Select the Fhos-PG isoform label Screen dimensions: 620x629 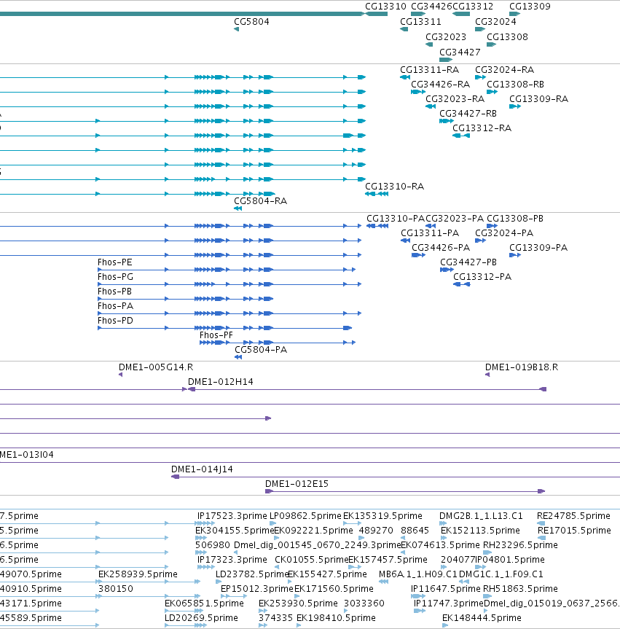pyautogui.click(x=115, y=277)
